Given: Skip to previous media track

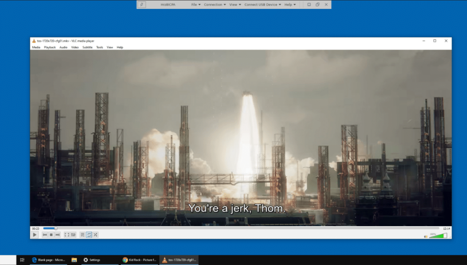Looking at the screenshot, I should click(45, 235).
